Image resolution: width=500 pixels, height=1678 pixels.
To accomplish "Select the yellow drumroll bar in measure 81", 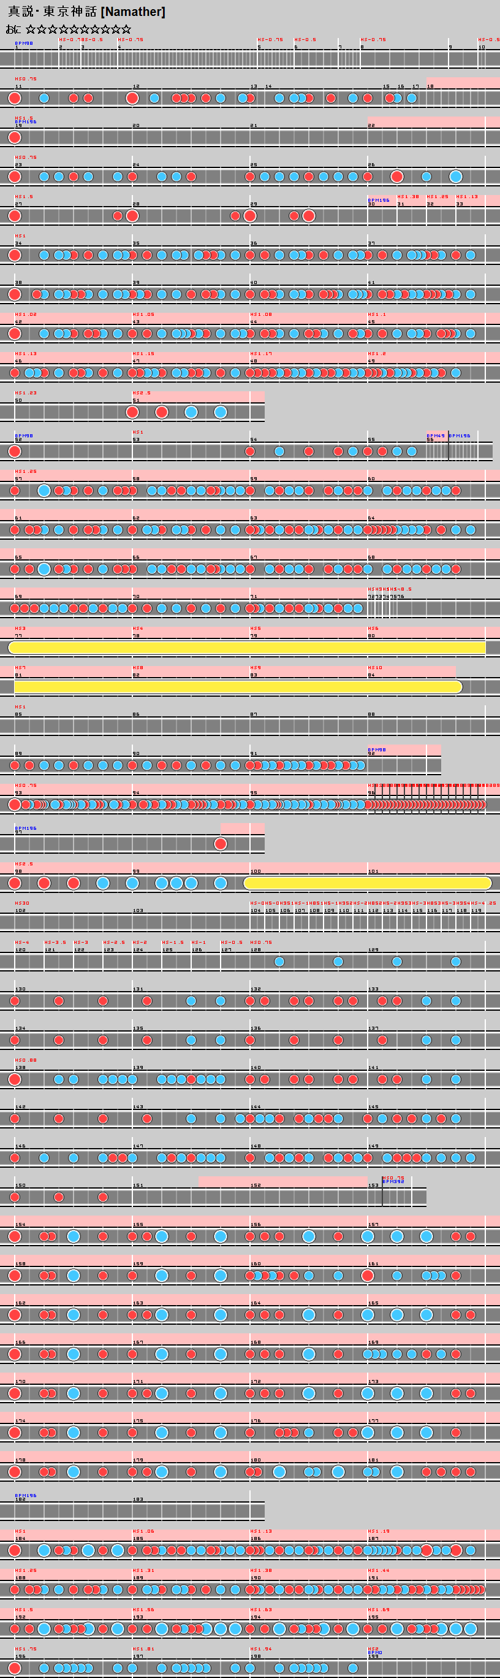I will pos(238,686).
